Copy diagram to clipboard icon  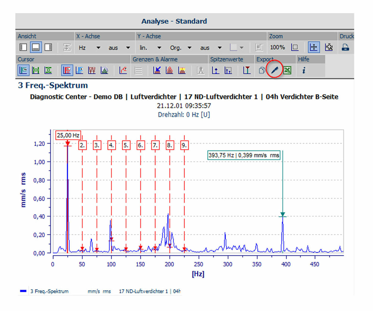pyautogui.click(x=262, y=70)
